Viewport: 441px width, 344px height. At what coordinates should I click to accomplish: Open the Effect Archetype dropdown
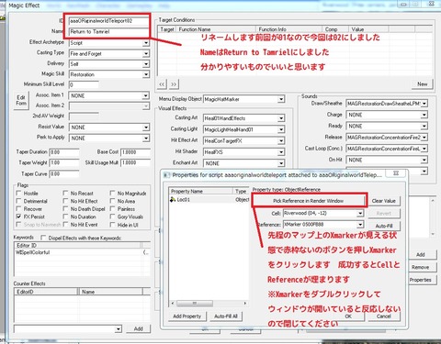pyautogui.click(x=146, y=43)
